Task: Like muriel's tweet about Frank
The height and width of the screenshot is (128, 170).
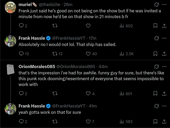Action: tap(88, 26)
